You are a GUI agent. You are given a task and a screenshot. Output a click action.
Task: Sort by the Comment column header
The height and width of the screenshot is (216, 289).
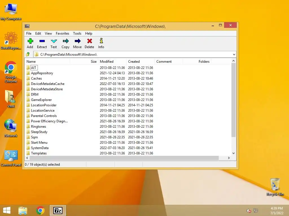point(169,62)
